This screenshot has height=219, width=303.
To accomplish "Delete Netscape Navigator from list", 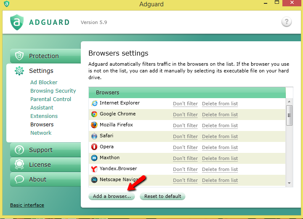I will tap(220, 180).
